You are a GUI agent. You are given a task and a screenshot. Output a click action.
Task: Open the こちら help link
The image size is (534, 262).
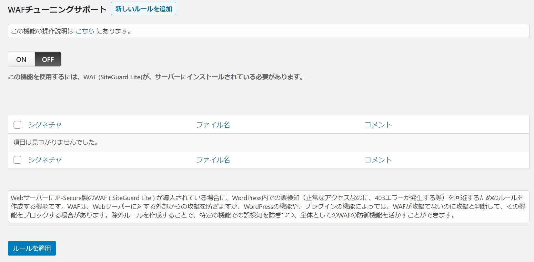coord(85,31)
